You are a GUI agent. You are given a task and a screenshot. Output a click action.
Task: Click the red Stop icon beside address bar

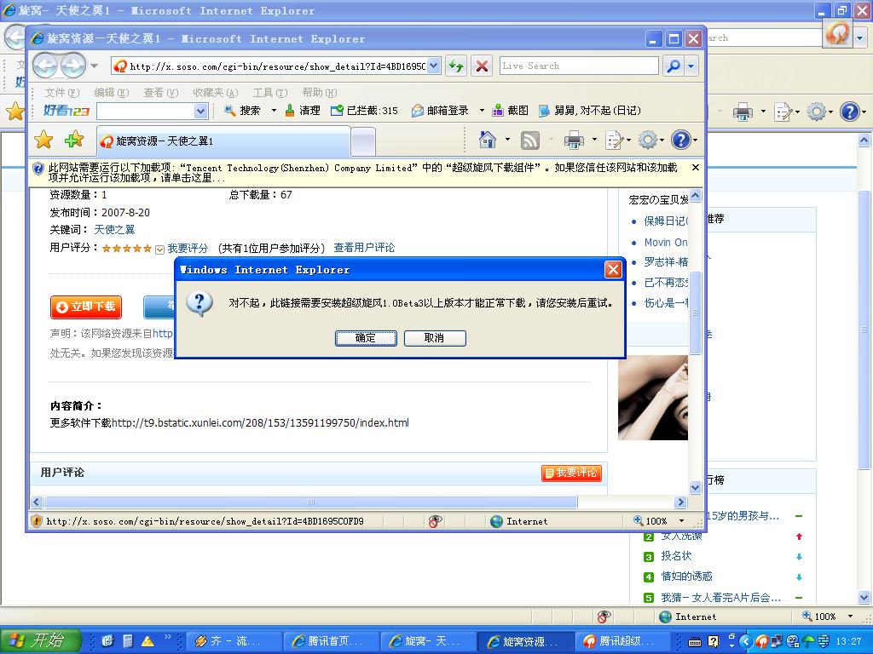click(x=483, y=66)
